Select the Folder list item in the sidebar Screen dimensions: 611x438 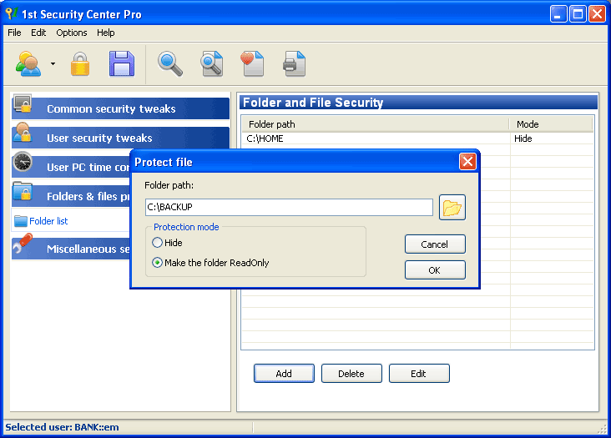click(x=48, y=221)
